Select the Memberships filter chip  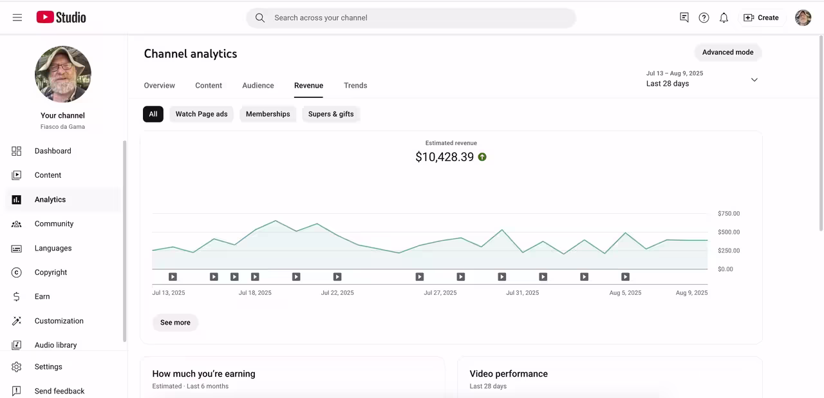coord(268,114)
